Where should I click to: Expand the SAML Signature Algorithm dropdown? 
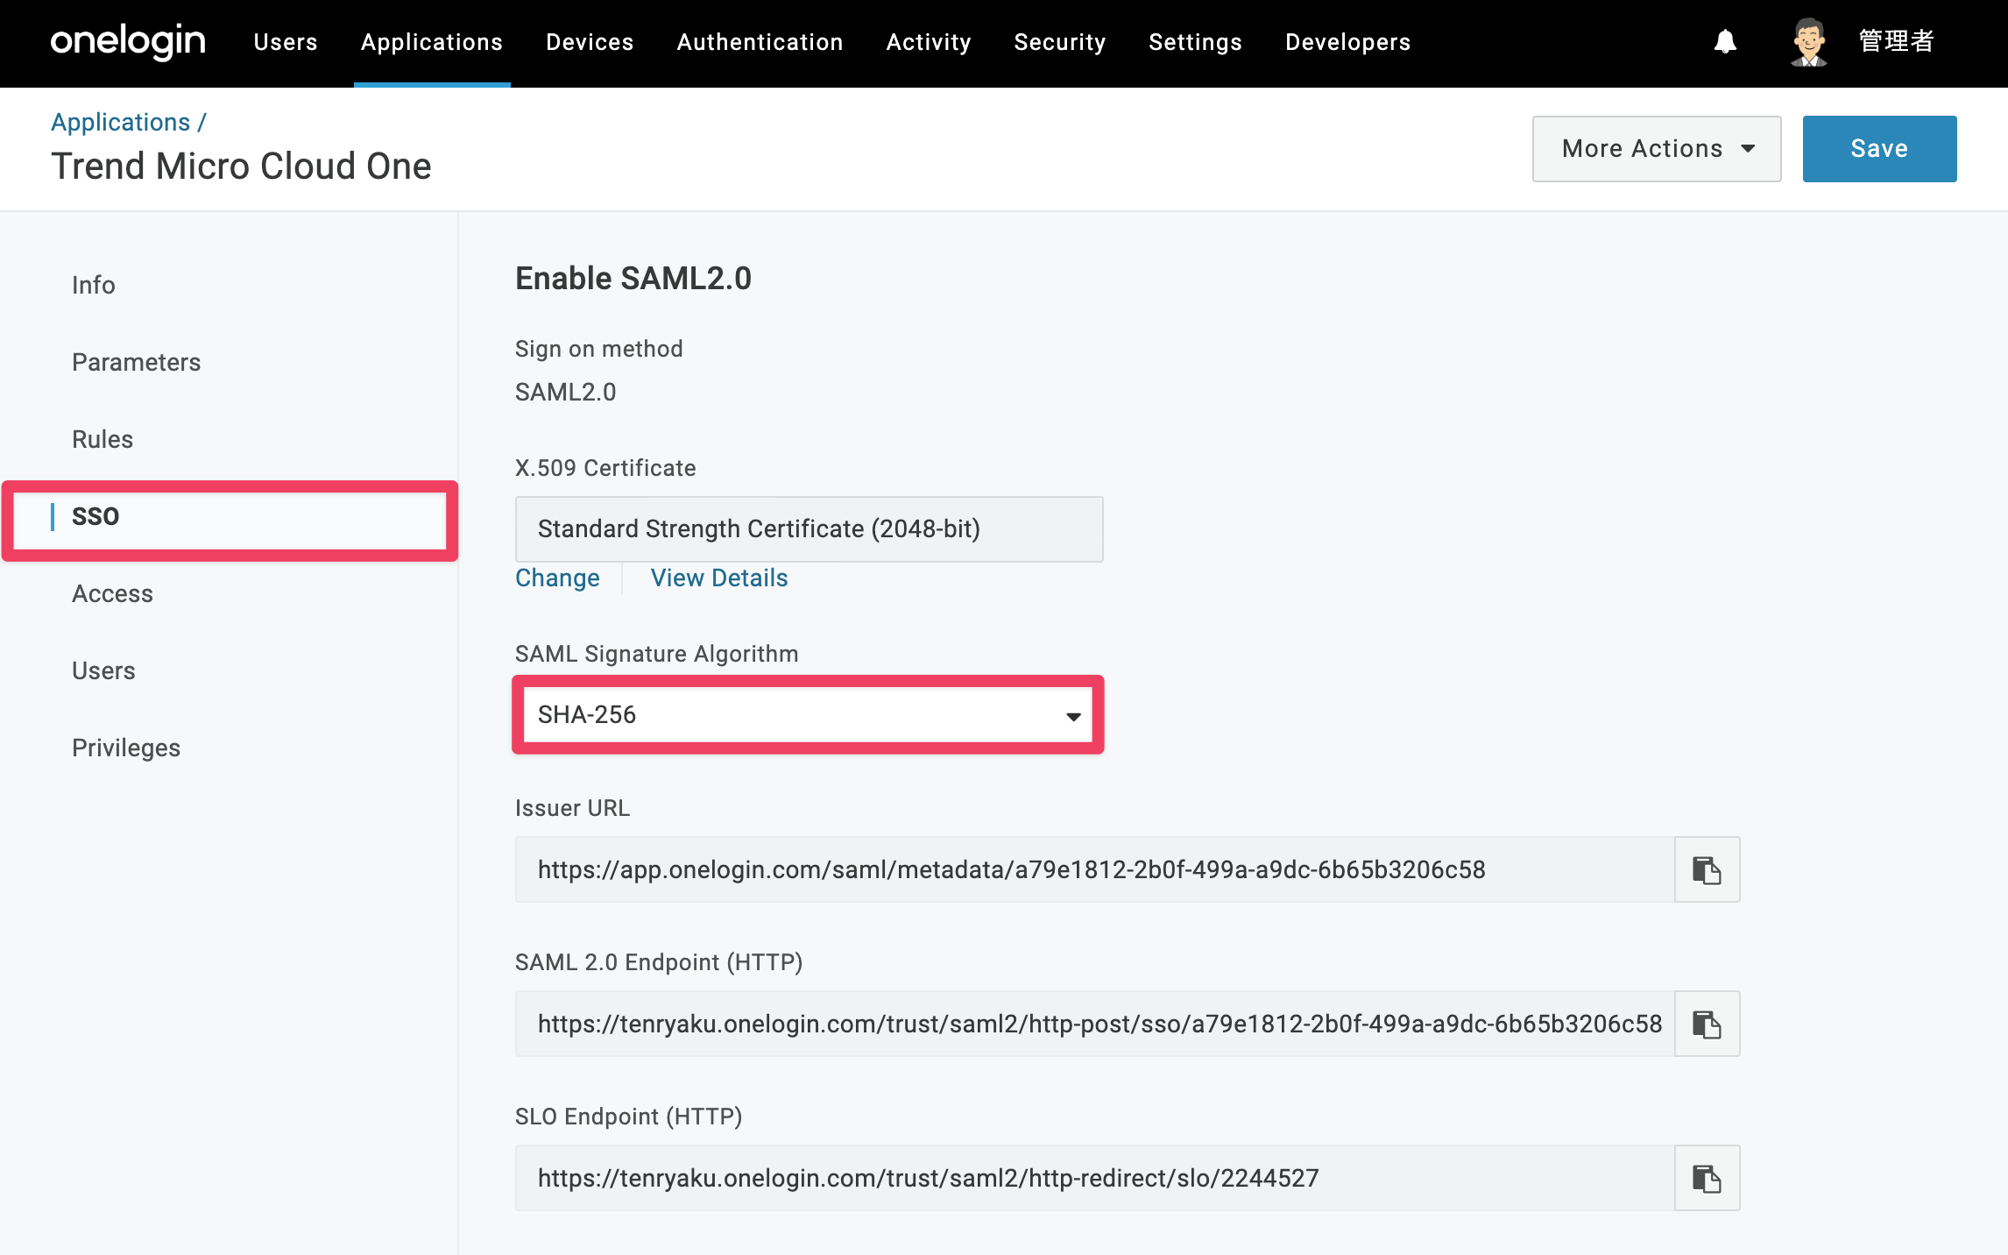(808, 715)
